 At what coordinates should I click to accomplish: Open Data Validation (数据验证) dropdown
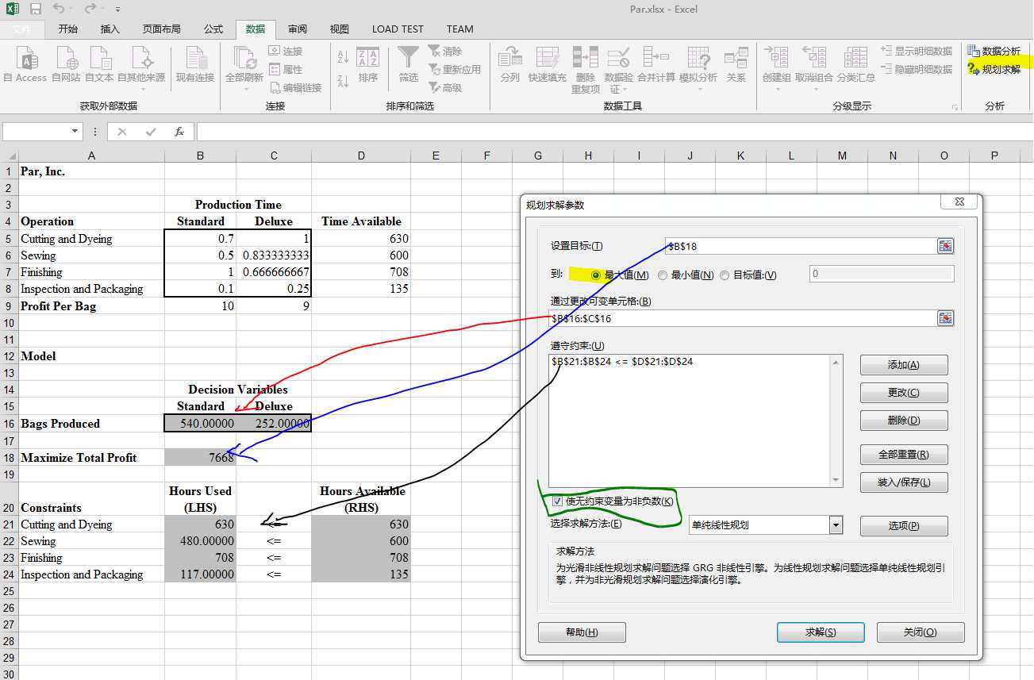[619, 70]
